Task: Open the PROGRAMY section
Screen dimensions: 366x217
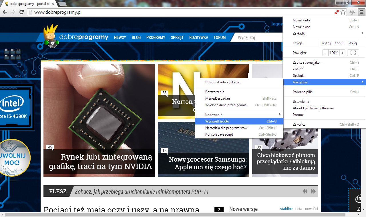Action: [156, 37]
